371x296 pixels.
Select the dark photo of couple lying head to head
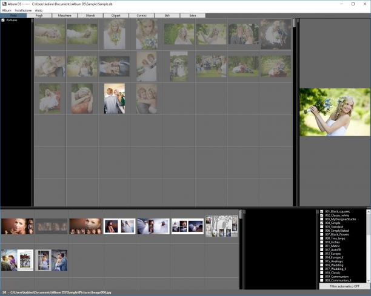(x=115, y=66)
